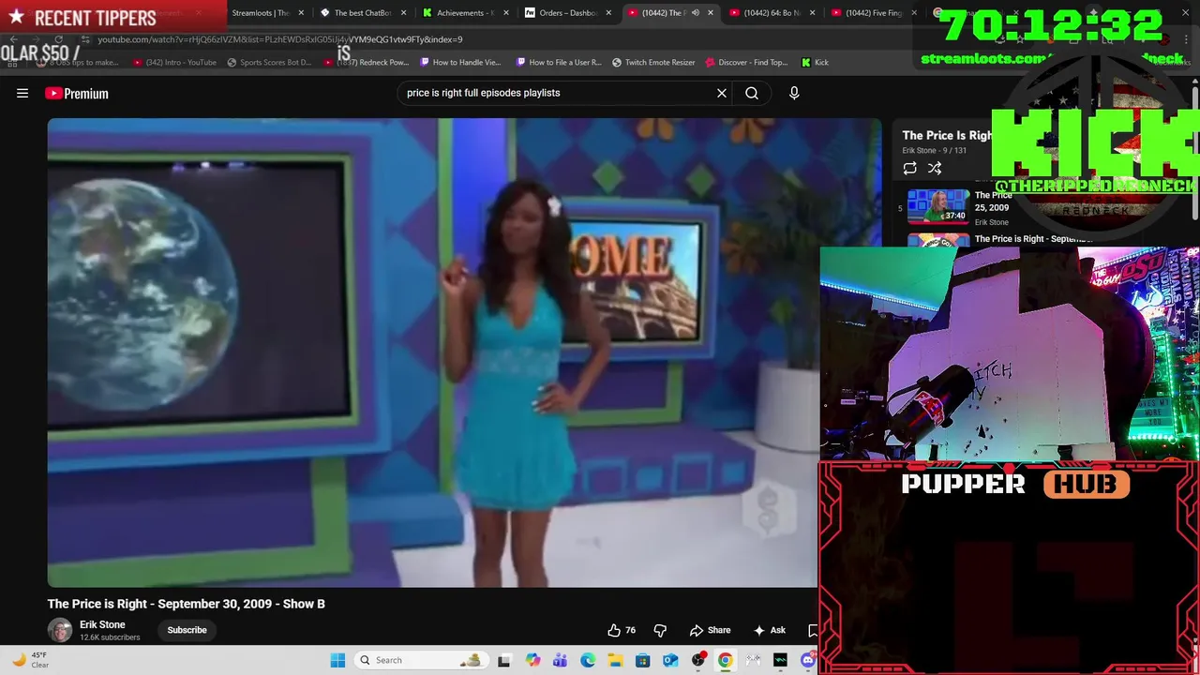
Task: Open Erik Stone channel avatar
Action: tap(60, 630)
